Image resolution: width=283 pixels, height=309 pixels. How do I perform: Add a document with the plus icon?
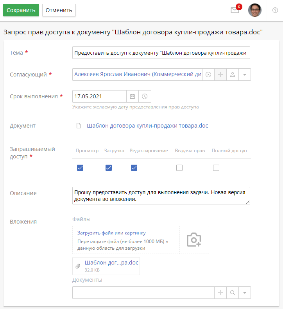tap(220, 293)
